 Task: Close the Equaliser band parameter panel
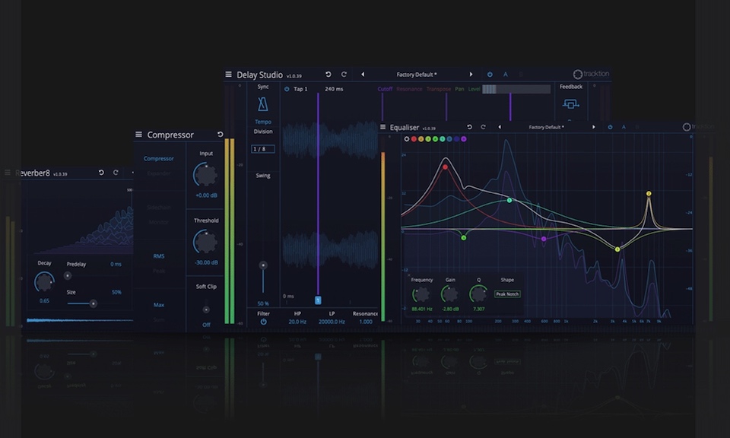coord(409,275)
